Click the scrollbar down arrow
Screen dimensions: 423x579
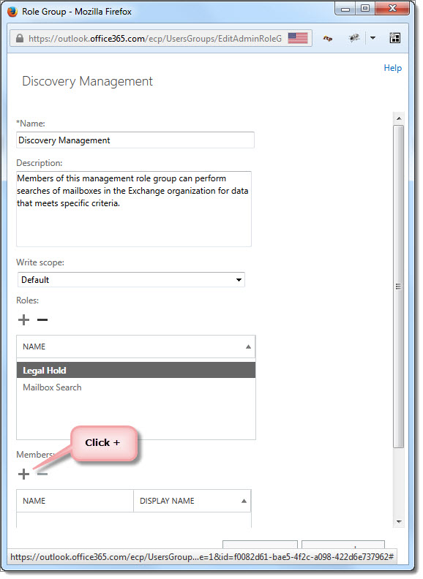(x=399, y=522)
